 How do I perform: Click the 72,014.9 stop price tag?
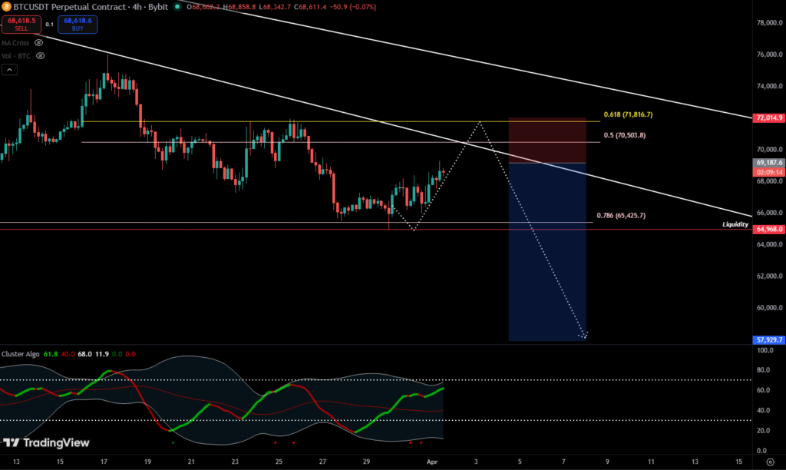(769, 118)
